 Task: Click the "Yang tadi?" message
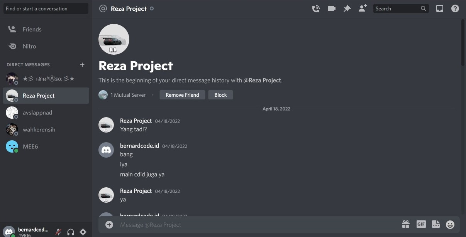(134, 129)
